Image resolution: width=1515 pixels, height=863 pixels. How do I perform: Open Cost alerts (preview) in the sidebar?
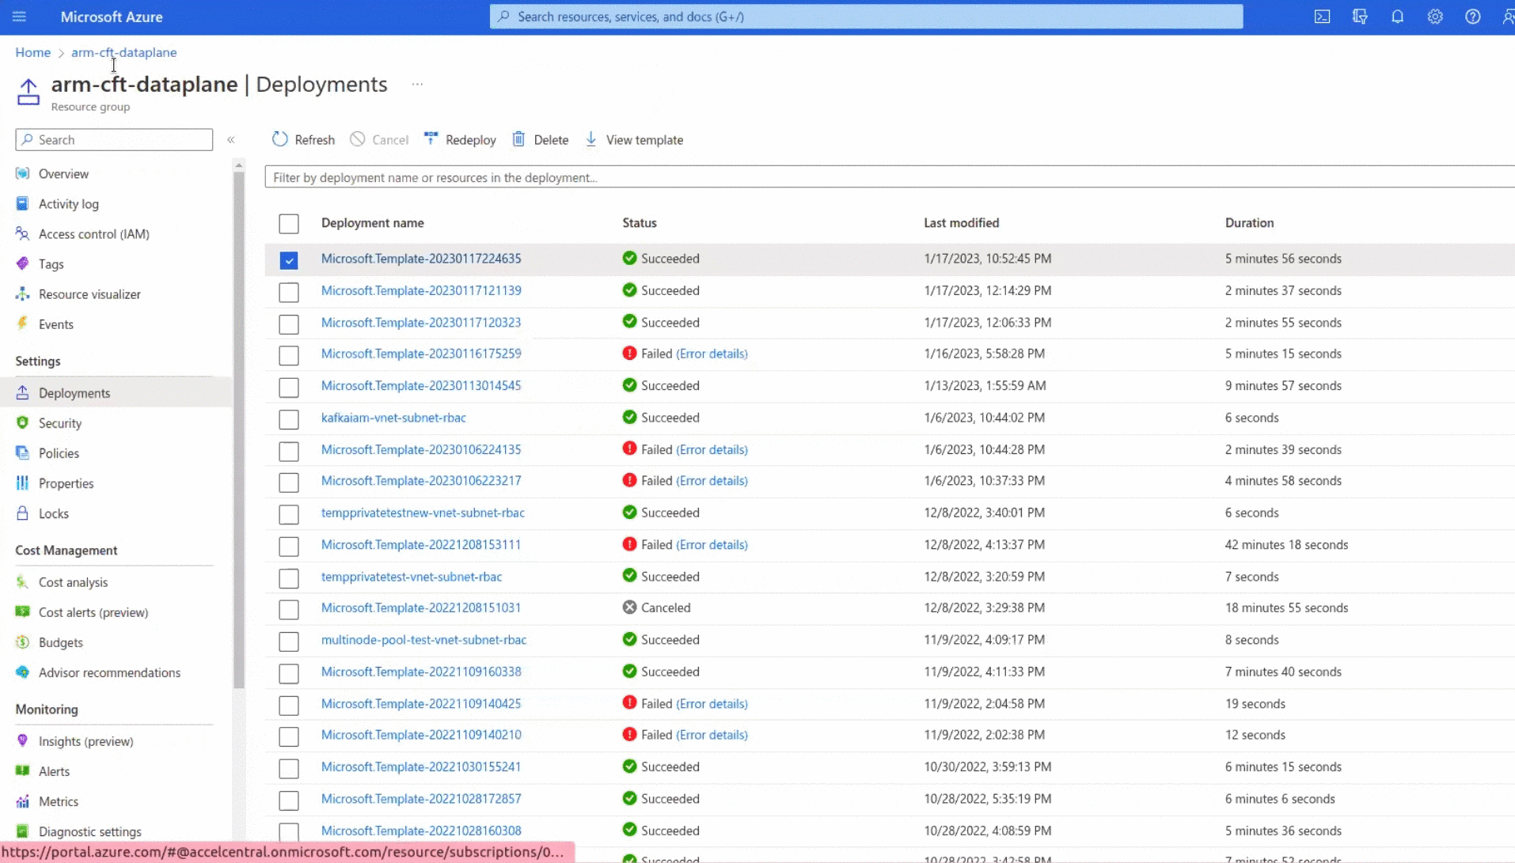[x=93, y=611]
